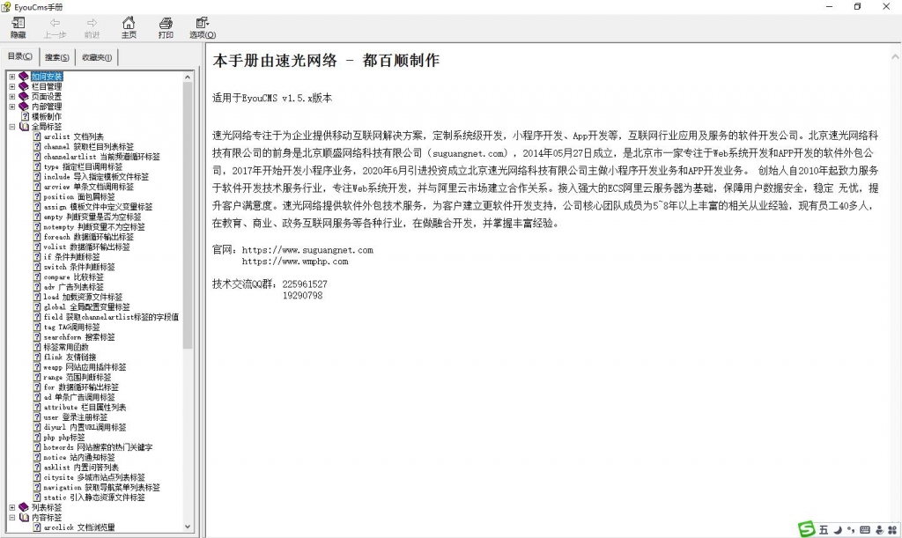Expand the 页面设置 tree node
The image size is (902, 538).
12,97
